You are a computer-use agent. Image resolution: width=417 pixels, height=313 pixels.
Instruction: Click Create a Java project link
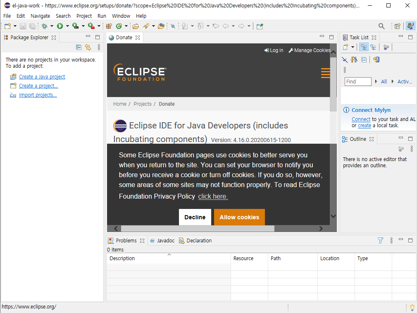coord(42,77)
